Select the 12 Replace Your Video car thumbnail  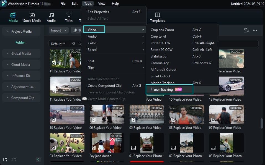point(231,87)
